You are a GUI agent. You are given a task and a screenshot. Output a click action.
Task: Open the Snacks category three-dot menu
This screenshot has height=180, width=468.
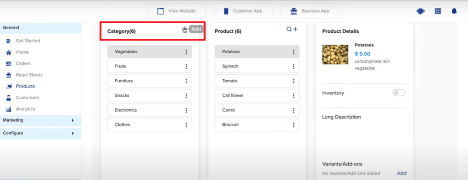tap(186, 96)
